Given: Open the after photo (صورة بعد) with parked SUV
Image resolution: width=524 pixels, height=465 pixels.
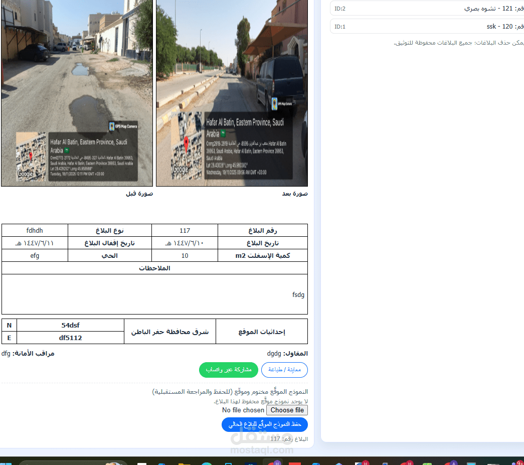Looking at the screenshot, I should 232,93.
